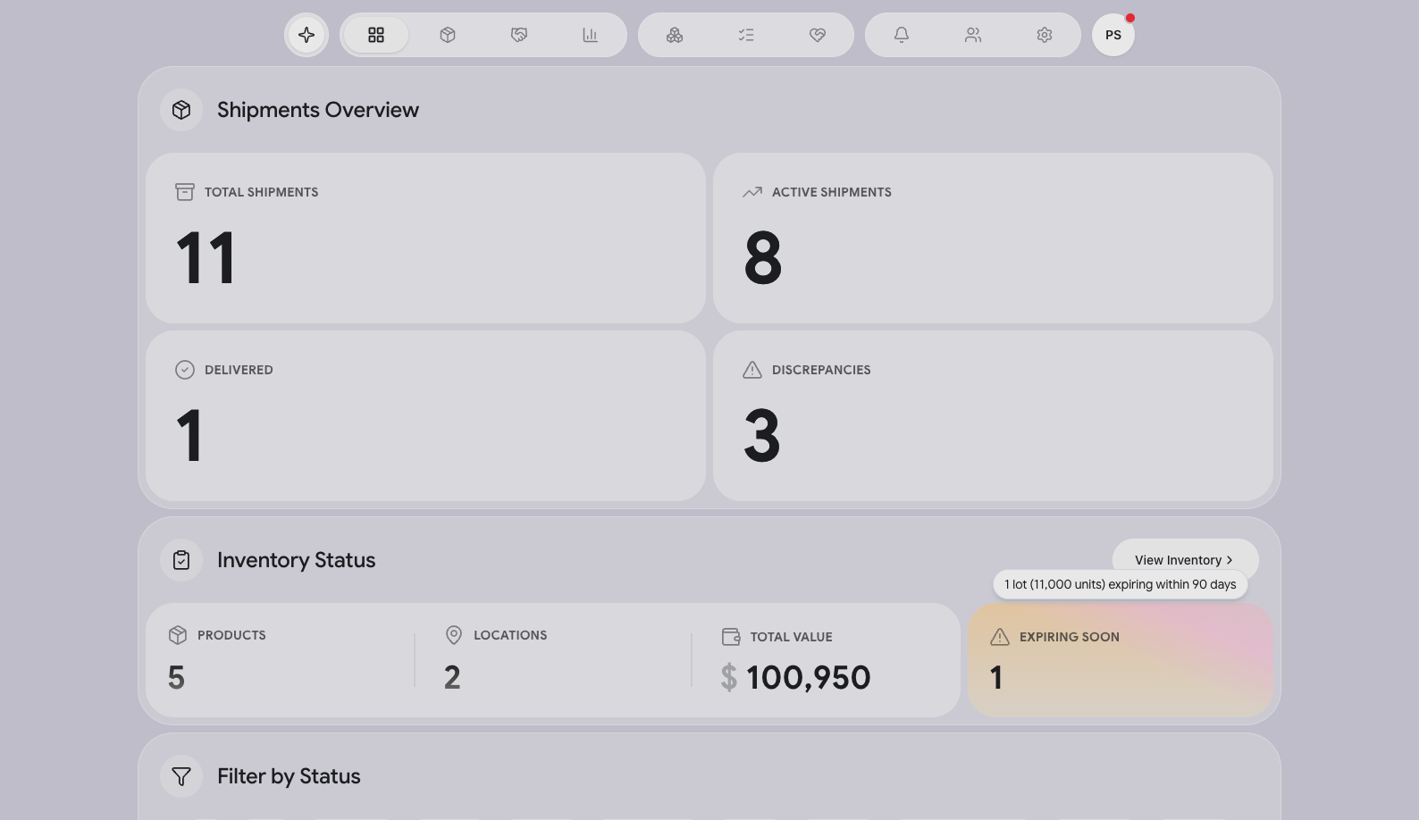
Task: Open the Discrepancies card showing 3
Action: coord(993,416)
